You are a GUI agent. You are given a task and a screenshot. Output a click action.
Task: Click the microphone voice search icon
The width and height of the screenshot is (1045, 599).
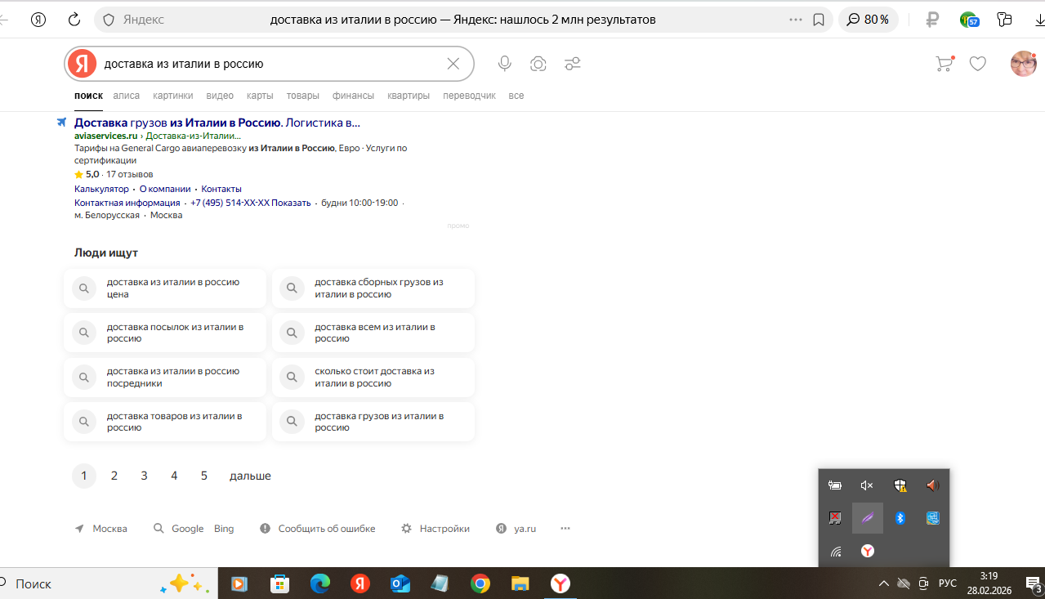(505, 64)
